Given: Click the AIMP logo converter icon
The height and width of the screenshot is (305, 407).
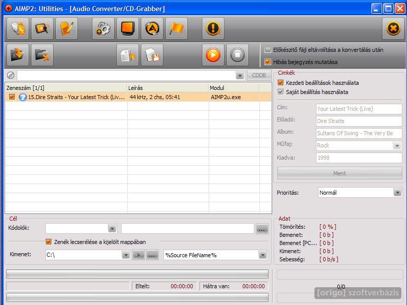Looking at the screenshot, I should (x=152, y=28).
